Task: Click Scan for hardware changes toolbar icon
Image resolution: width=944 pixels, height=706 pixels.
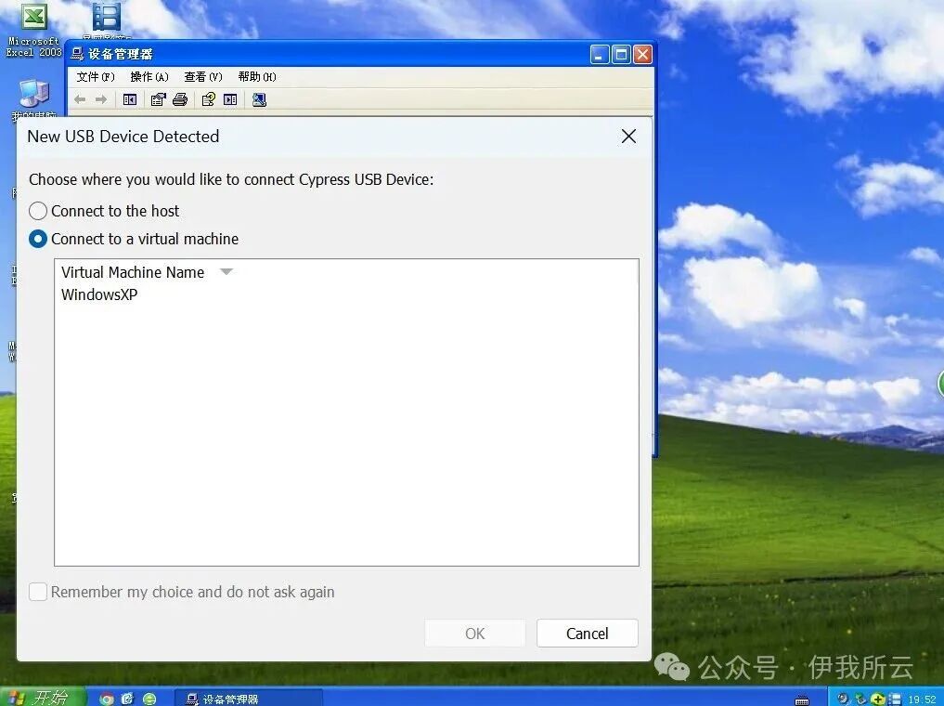Action: tap(259, 99)
